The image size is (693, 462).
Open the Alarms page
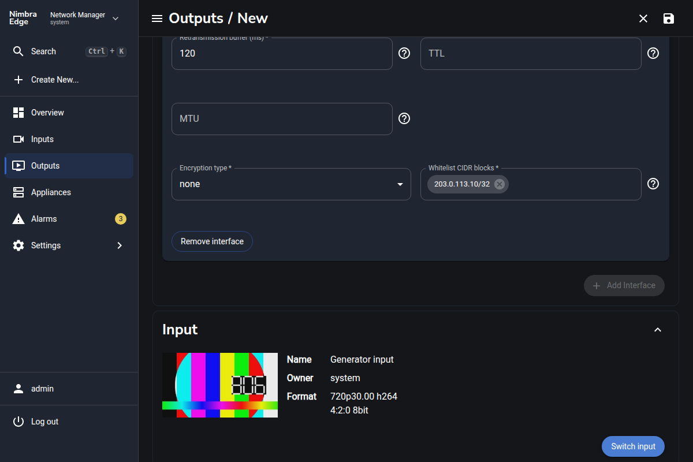pos(69,219)
